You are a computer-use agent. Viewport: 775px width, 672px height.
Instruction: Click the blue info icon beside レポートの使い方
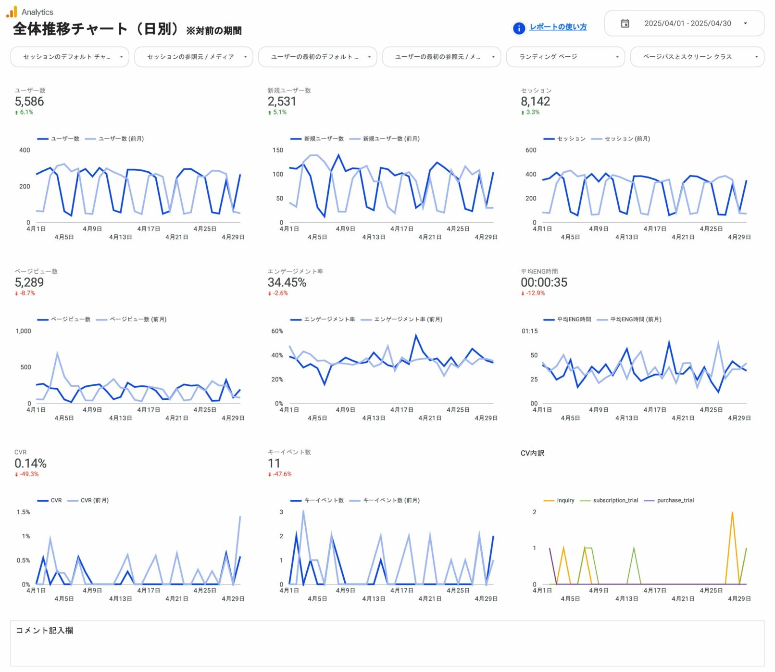519,28
